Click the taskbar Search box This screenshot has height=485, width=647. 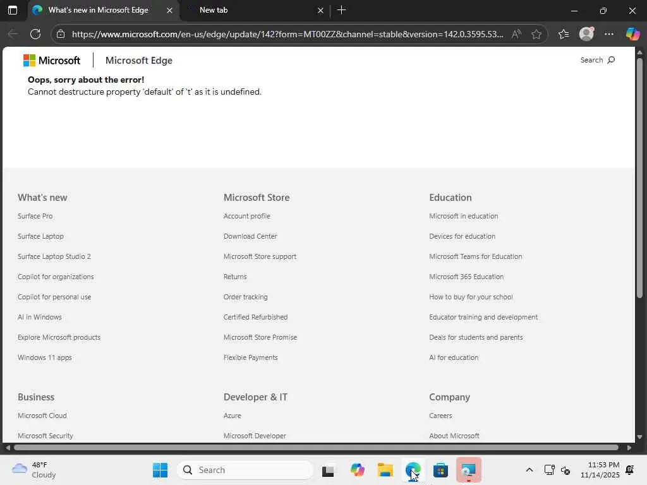point(245,470)
